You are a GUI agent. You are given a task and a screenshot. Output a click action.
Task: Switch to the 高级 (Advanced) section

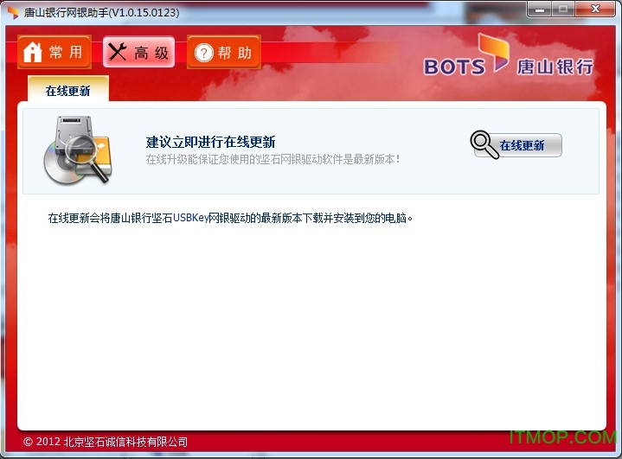[138, 52]
